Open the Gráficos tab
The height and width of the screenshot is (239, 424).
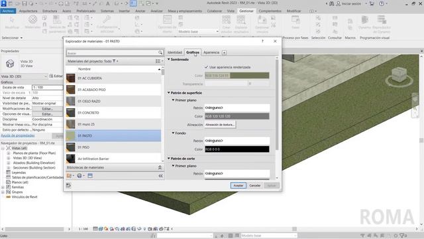193,52
